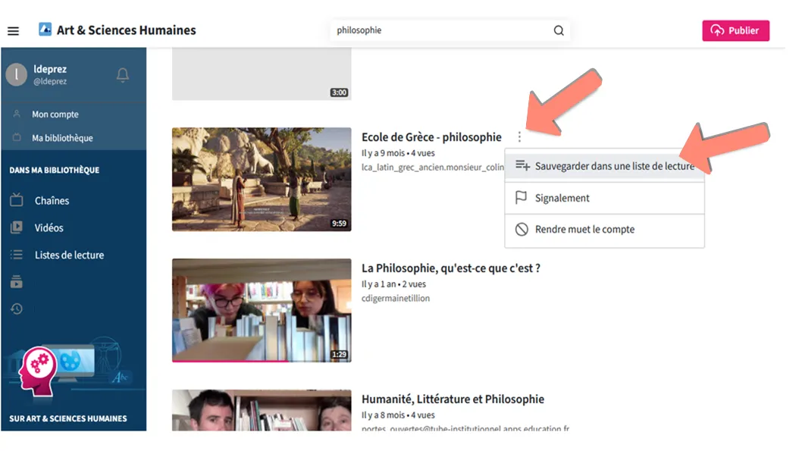
Task: Click the SUR ART & SCIENCES HUMAINES heading
Action: click(68, 418)
